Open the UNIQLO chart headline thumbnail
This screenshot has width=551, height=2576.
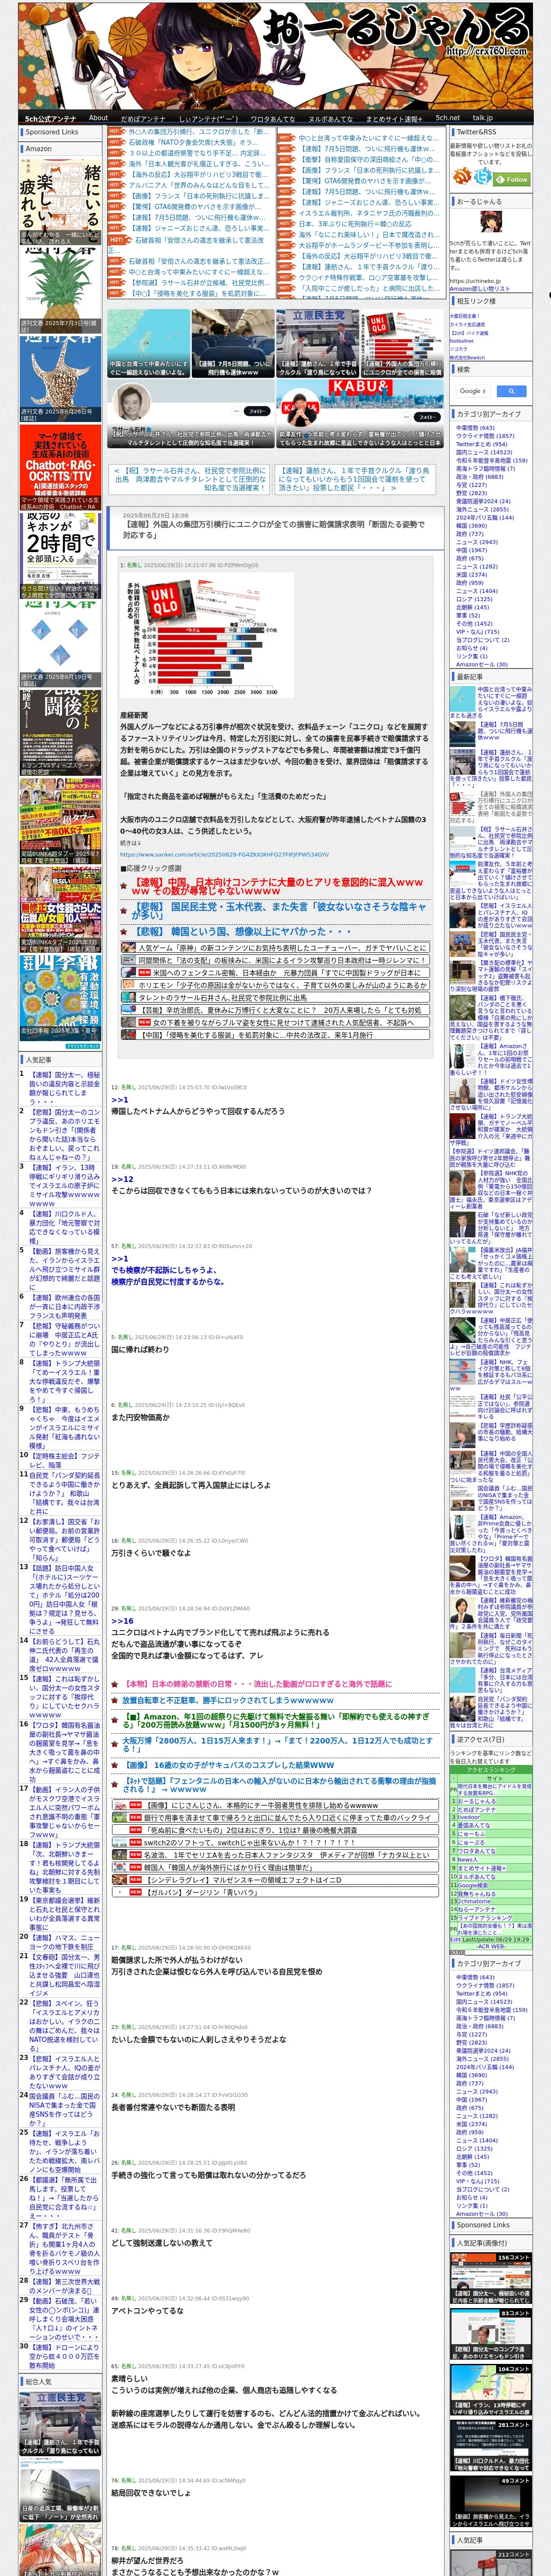click(402, 342)
